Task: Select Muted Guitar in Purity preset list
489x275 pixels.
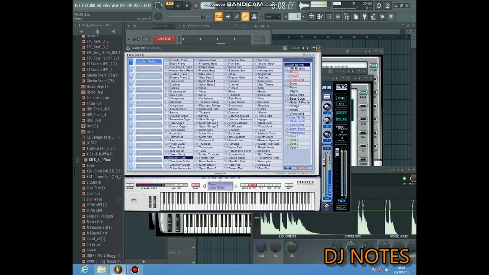Action: point(178,158)
